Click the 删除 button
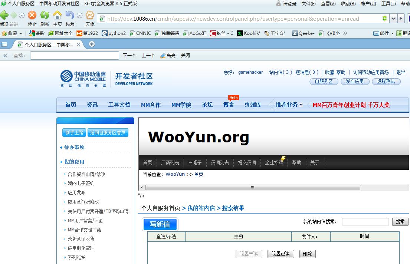This screenshot has width=410, height=264. click(x=308, y=254)
